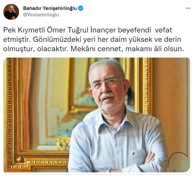Viewport: 193px width, 177px height.
Task: Click the small logo on the shirt pocket
Action: [x=133, y=154]
